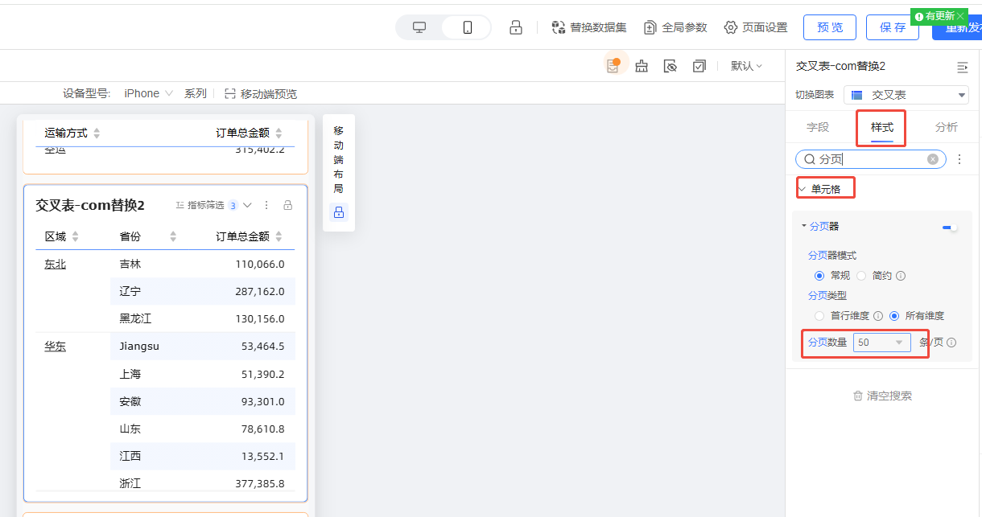The image size is (982, 517).
Task: Click the 移动端布局 lock icon
Action: pos(339,212)
